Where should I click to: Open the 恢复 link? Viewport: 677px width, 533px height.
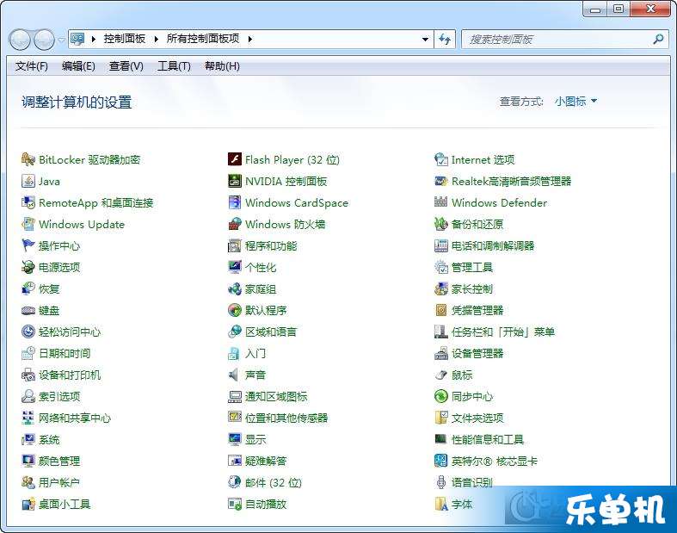(49, 288)
